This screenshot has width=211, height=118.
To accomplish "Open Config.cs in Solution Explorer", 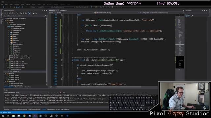I will pyautogui.click(x=16, y=46).
